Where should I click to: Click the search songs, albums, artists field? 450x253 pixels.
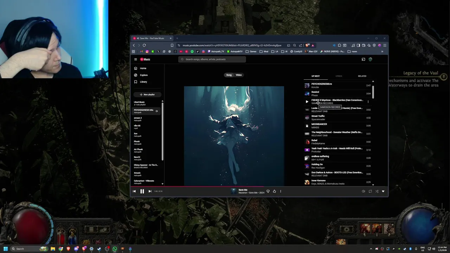pos(212,59)
